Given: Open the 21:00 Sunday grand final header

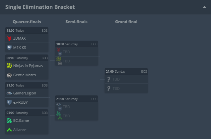Looking at the screenshot, I should coord(126,71).
